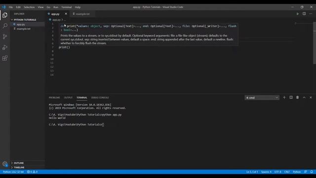Open the Extensions view
The height and width of the screenshot is (178, 316).
point(5,58)
